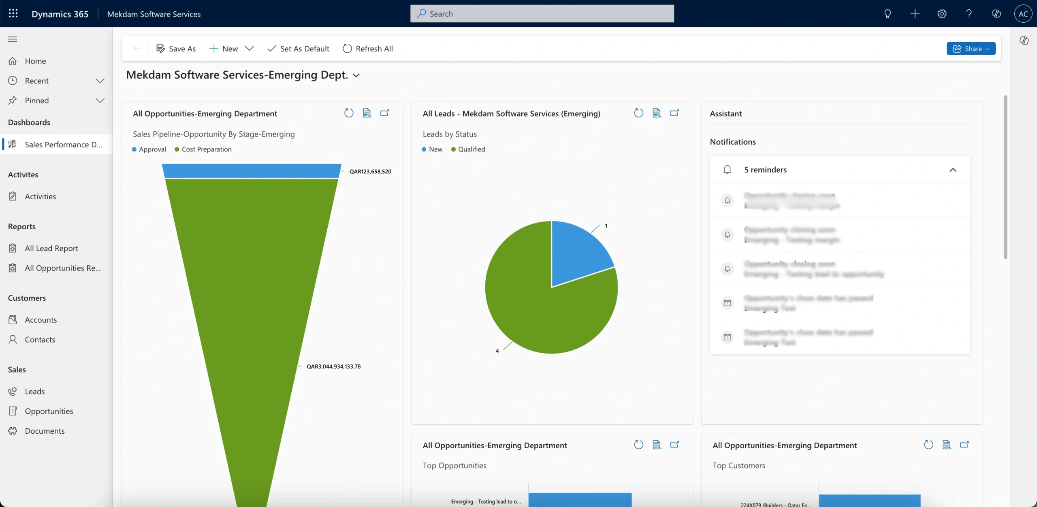The width and height of the screenshot is (1037, 507).
Task: Toggle the New legend item
Action: pos(432,149)
